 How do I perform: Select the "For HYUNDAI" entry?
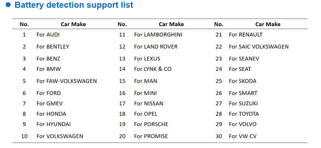coord(54,124)
